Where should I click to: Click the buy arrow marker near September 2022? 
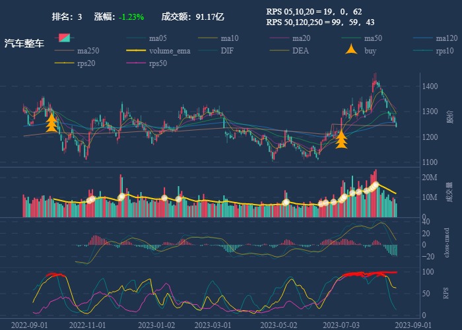tap(51, 123)
